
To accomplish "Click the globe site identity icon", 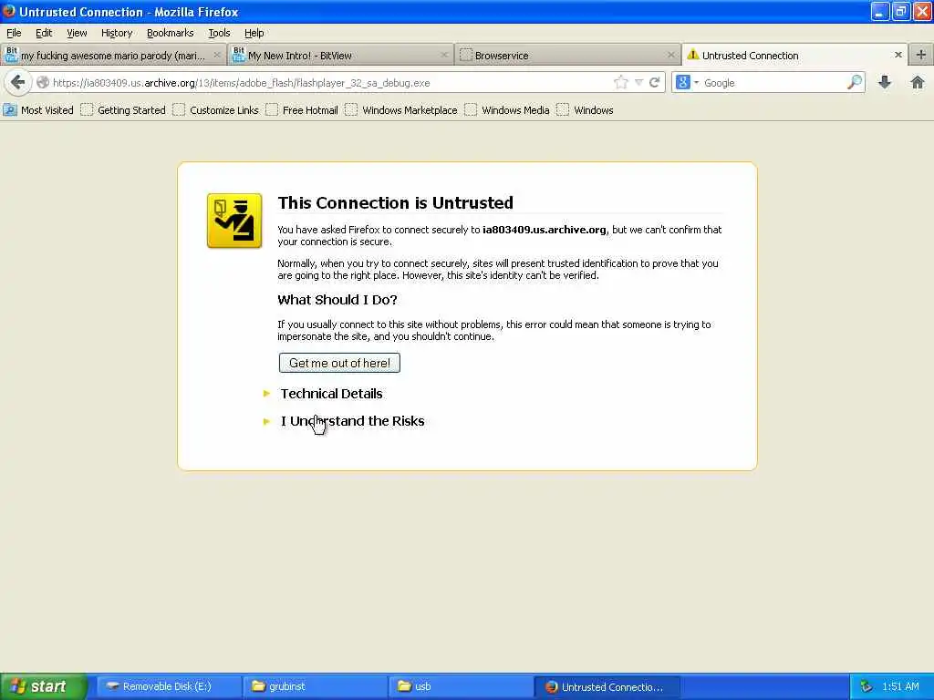I will point(42,83).
